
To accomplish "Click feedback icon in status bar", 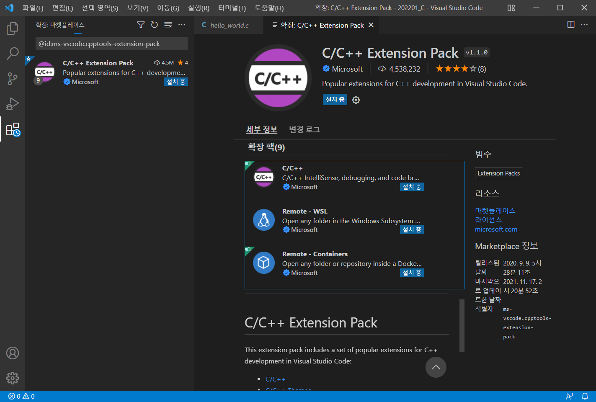I will click(x=569, y=396).
